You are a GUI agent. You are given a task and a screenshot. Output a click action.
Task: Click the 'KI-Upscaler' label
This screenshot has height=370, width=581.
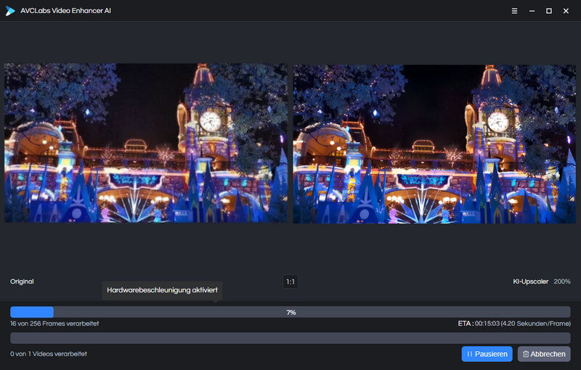[531, 281]
